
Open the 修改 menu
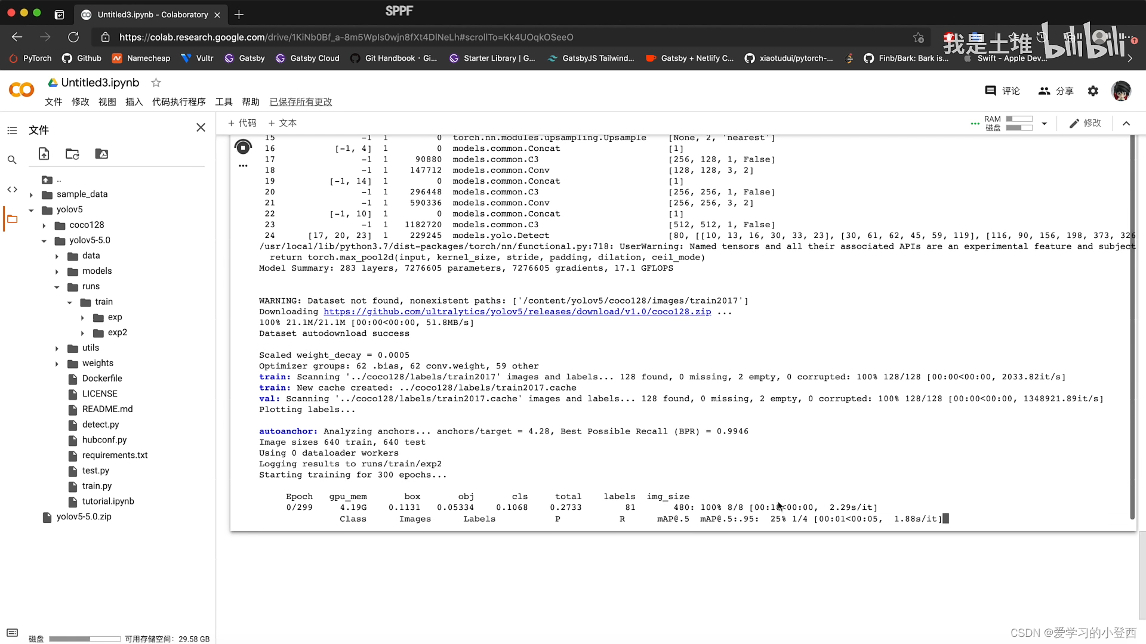click(x=80, y=102)
